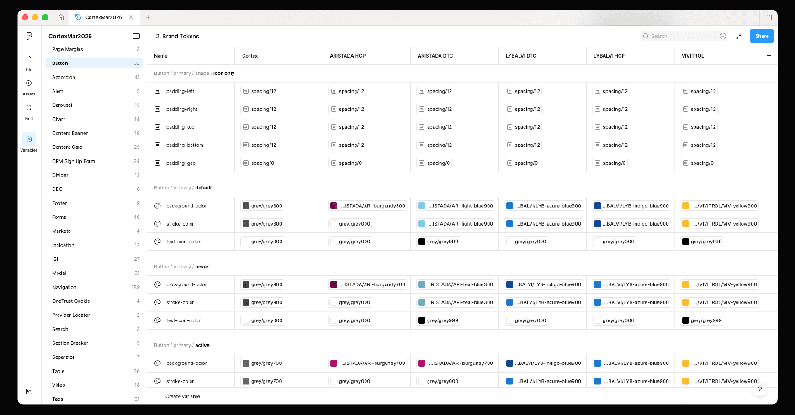Click 'Button / primary / hover' group heading
This screenshot has width=795, height=415.
[x=181, y=267]
